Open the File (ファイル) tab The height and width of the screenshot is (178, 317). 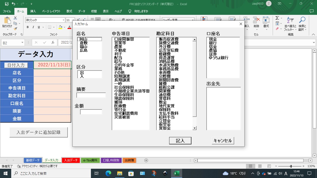point(7,11)
